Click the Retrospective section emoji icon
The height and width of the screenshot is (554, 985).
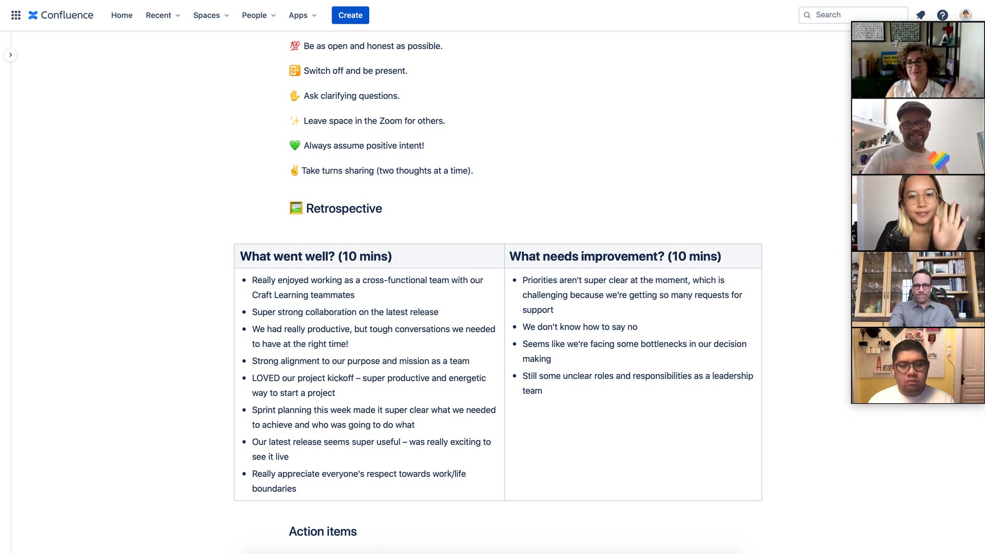tap(295, 208)
